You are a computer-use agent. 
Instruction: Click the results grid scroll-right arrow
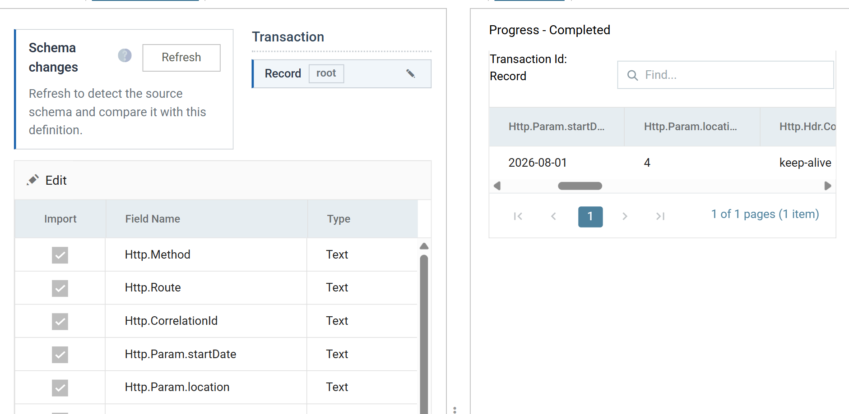827,186
